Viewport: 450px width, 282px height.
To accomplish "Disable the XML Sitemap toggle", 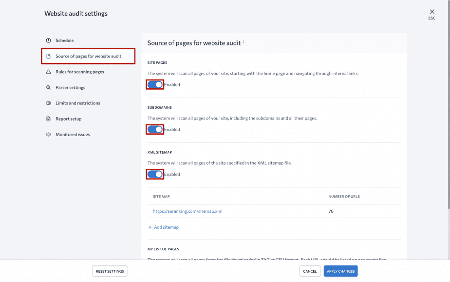I will 154,174.
